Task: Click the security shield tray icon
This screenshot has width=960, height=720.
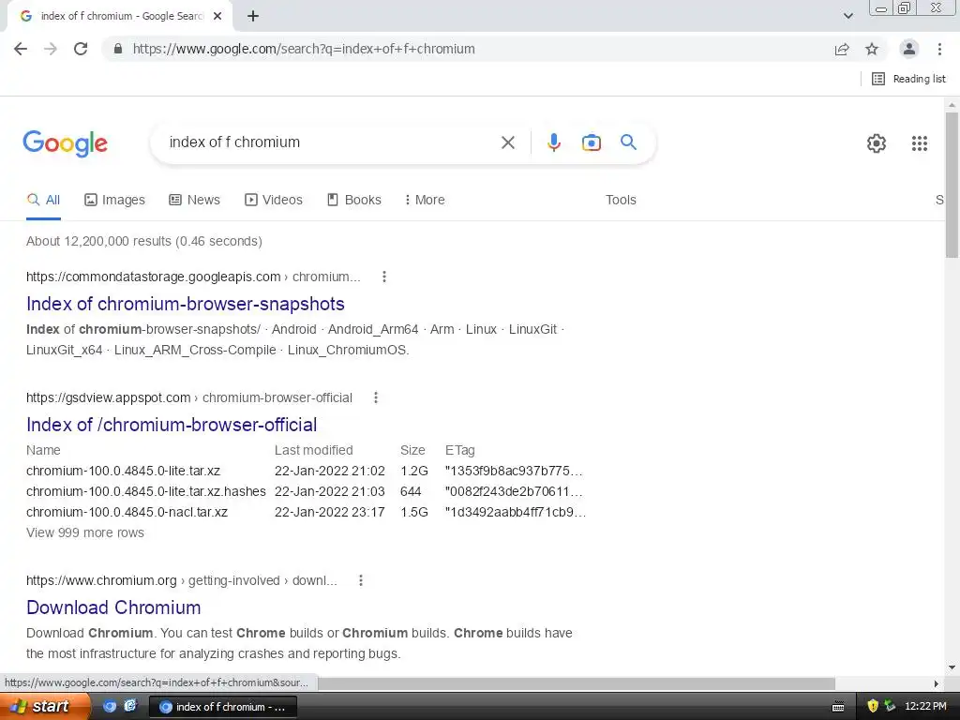Action: [873, 706]
